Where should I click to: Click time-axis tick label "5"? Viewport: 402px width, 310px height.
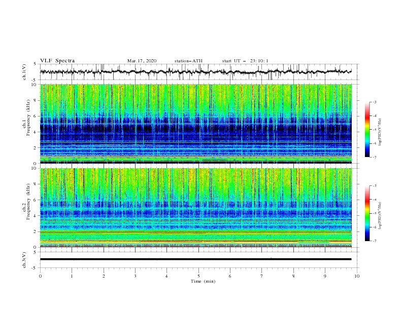[198, 276]
